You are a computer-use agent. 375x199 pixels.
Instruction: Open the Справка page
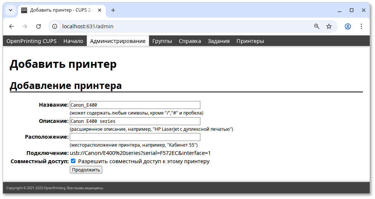click(190, 41)
